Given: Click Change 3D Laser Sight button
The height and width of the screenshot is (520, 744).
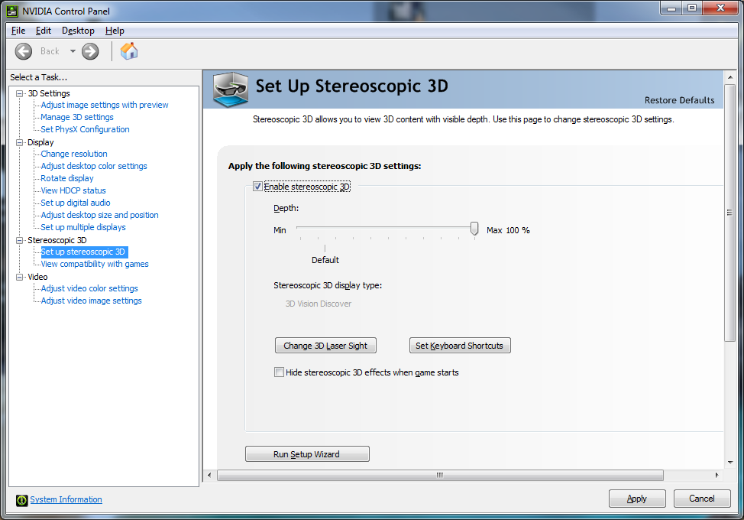Looking at the screenshot, I should click(325, 346).
